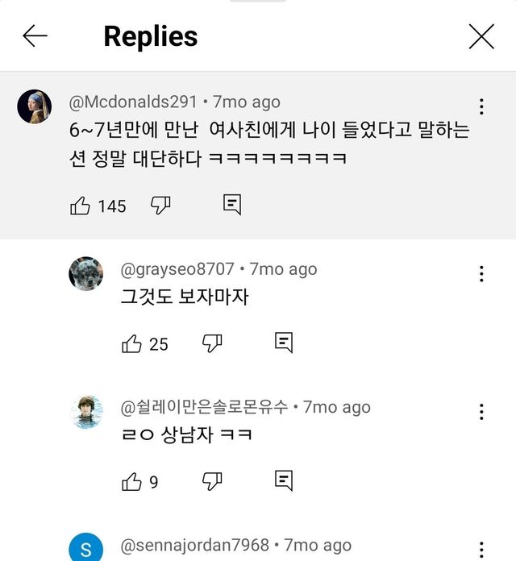Dislike the @grayseo8707 reply
The image size is (516, 561).
pyautogui.click(x=212, y=343)
